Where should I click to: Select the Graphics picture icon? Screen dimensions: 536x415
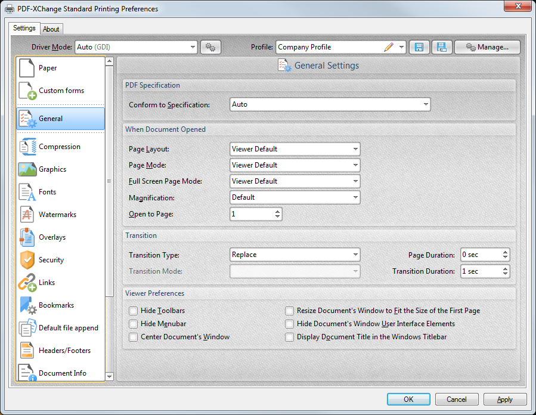[27, 169]
